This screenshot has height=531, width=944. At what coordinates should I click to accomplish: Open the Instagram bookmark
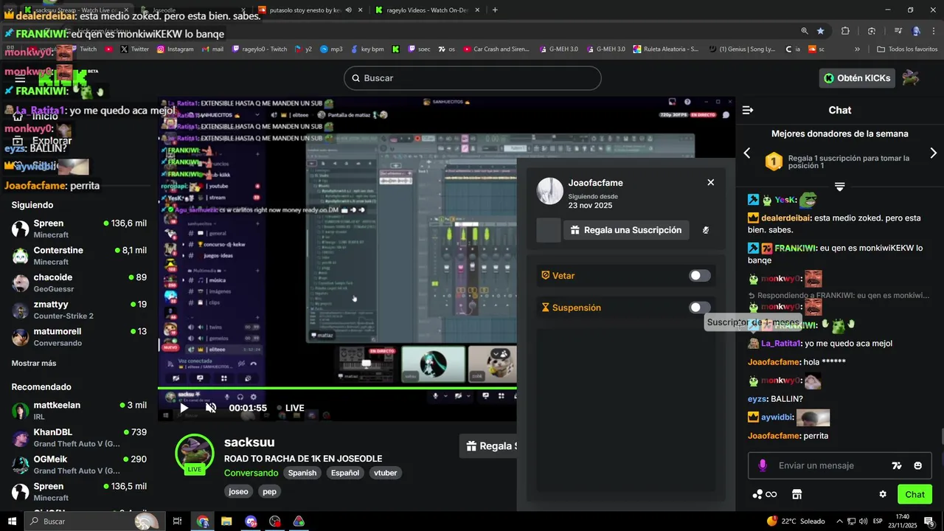click(x=175, y=49)
